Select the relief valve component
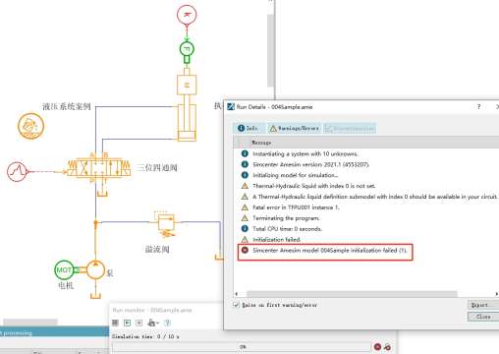 click(166, 223)
